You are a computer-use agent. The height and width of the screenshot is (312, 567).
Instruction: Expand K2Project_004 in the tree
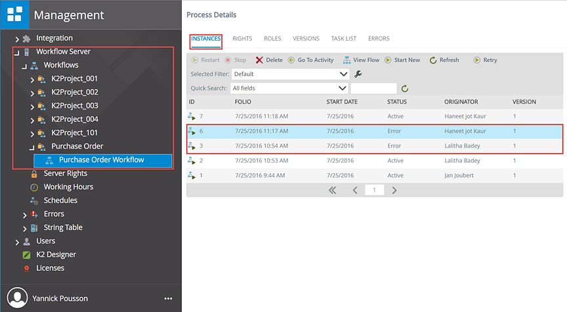click(31, 120)
